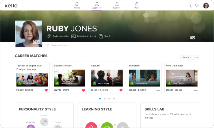Click the View all button
This screenshot has height=128, width=214.
[x=186, y=57]
